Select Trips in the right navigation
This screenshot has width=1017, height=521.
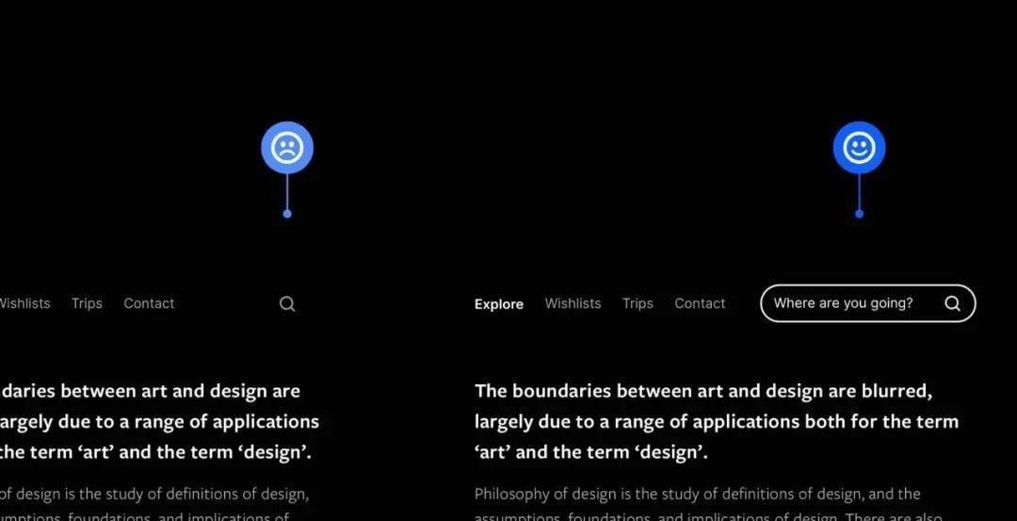(x=638, y=303)
